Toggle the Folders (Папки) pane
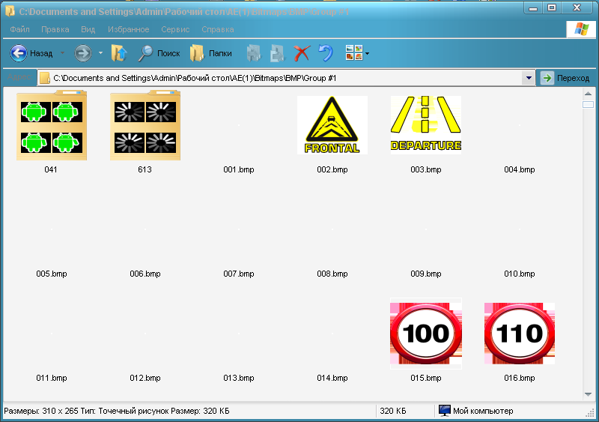The width and height of the screenshot is (599, 422). [x=210, y=53]
